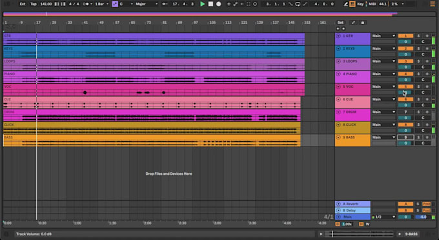Stop playback with the Stop button
This screenshot has width=439, height=240.
tap(210, 4)
